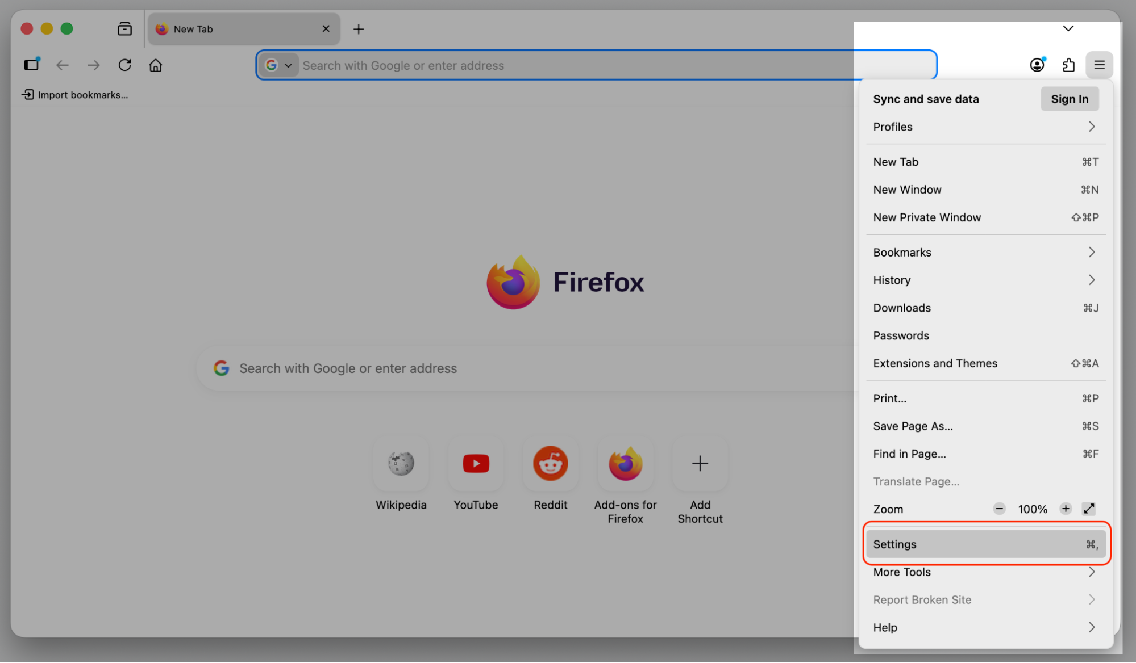Open the Home page icon
Image resolution: width=1136 pixels, height=663 pixels.
[156, 65]
